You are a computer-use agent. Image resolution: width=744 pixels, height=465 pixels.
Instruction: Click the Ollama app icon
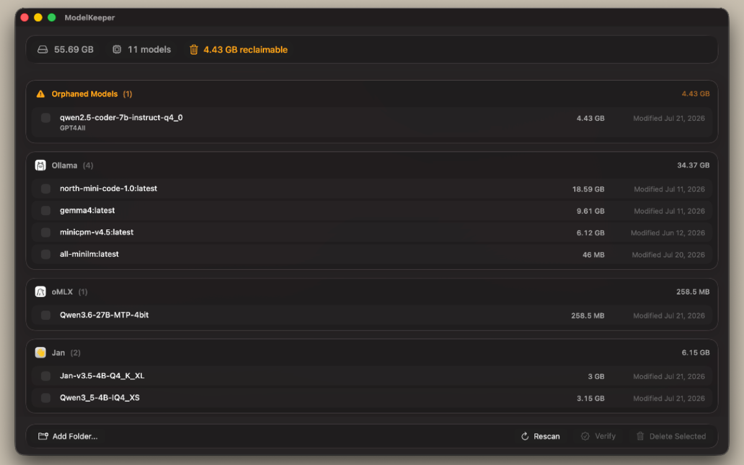click(40, 166)
